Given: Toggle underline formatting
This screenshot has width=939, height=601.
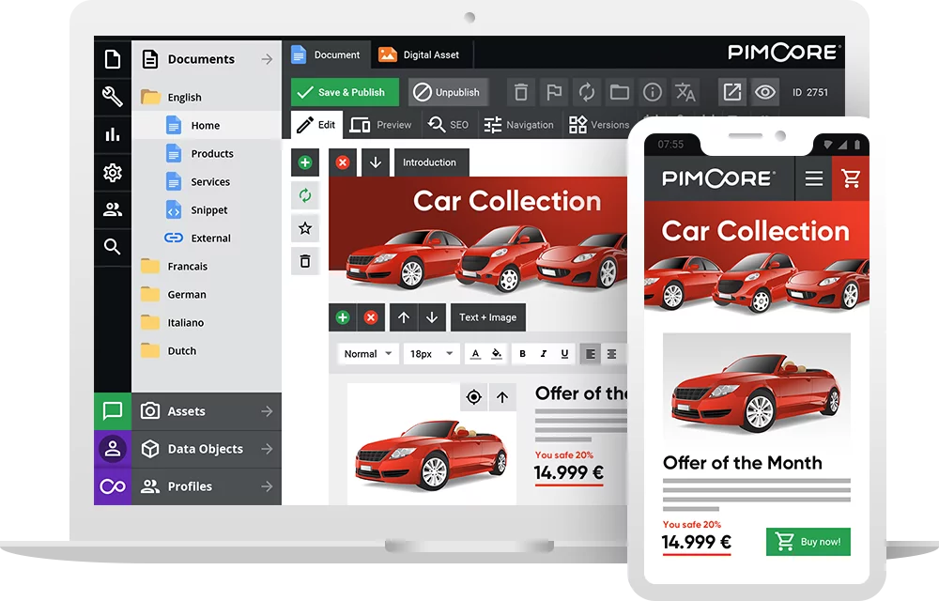Looking at the screenshot, I should click(564, 354).
